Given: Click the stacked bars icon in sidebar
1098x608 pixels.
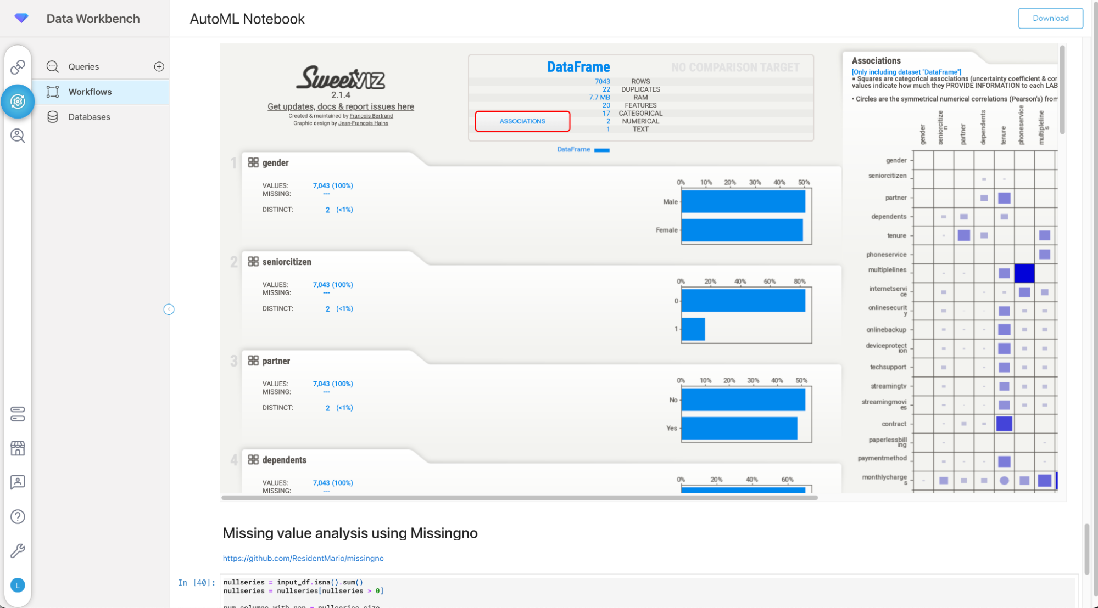Looking at the screenshot, I should [x=18, y=414].
